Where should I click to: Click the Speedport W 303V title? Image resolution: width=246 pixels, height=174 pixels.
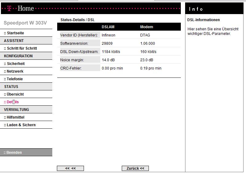click(25, 23)
